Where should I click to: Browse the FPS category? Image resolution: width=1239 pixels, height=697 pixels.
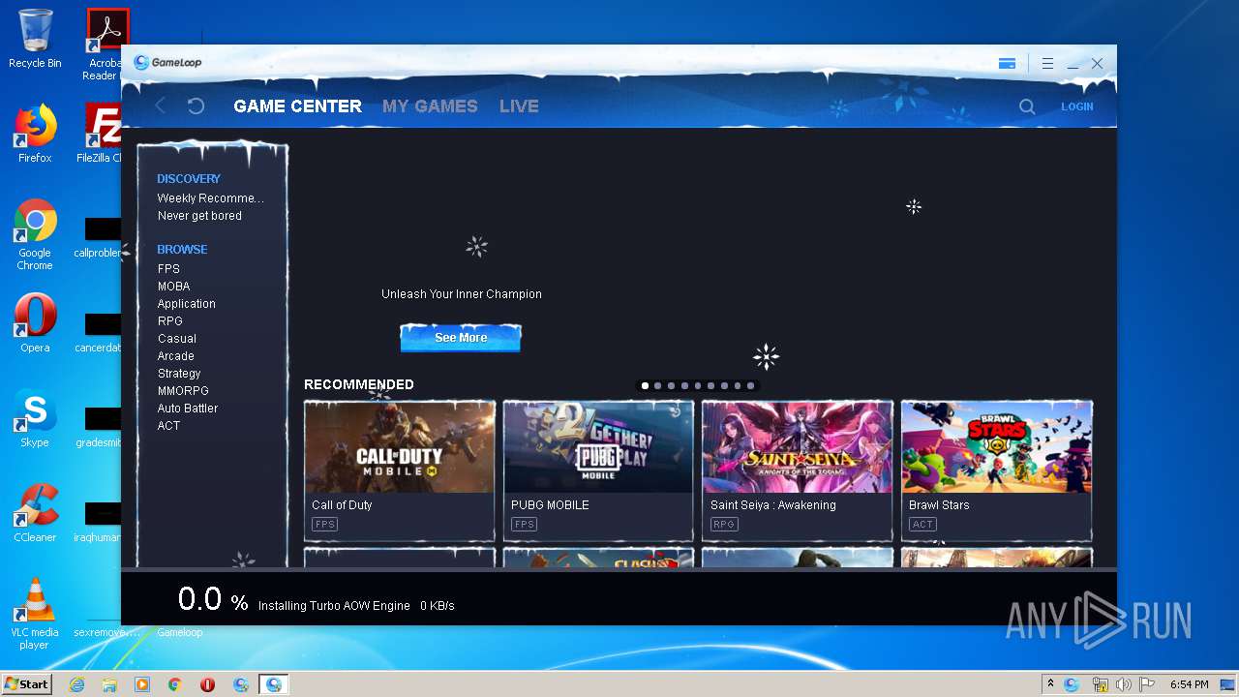tap(168, 269)
